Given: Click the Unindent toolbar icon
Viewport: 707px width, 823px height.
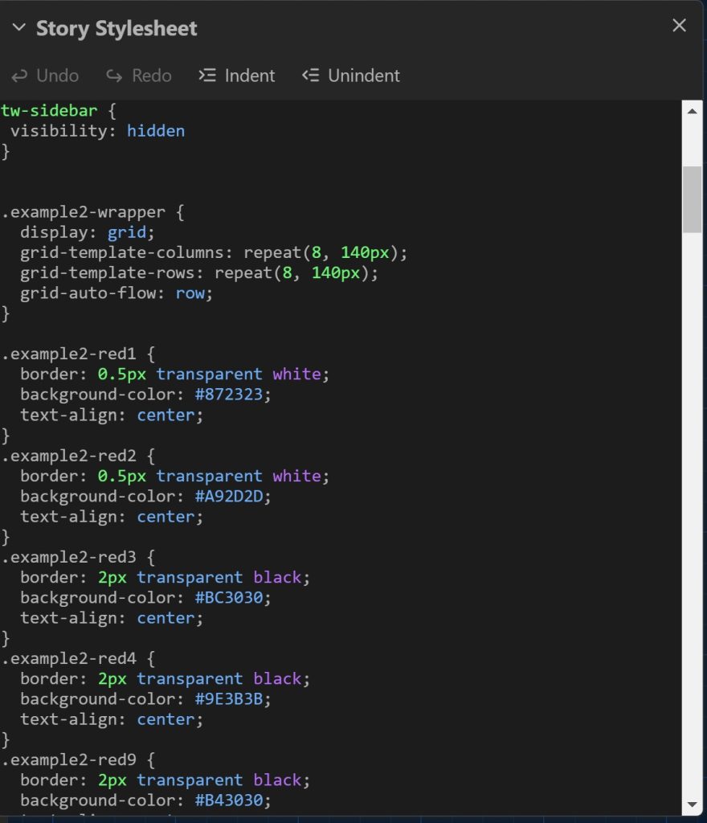Looking at the screenshot, I should pyautogui.click(x=310, y=76).
